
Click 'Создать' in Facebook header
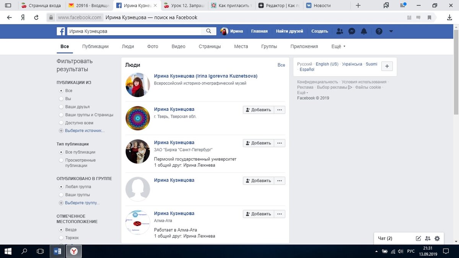320,31
